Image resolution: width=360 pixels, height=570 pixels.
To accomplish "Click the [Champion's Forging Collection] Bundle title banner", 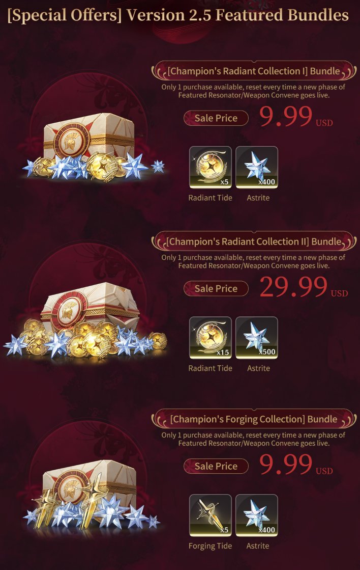I will [x=254, y=419].
